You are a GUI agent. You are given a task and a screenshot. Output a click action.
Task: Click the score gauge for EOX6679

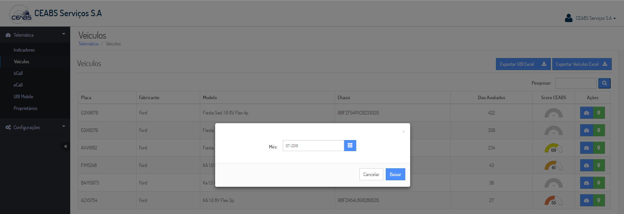[553, 113]
